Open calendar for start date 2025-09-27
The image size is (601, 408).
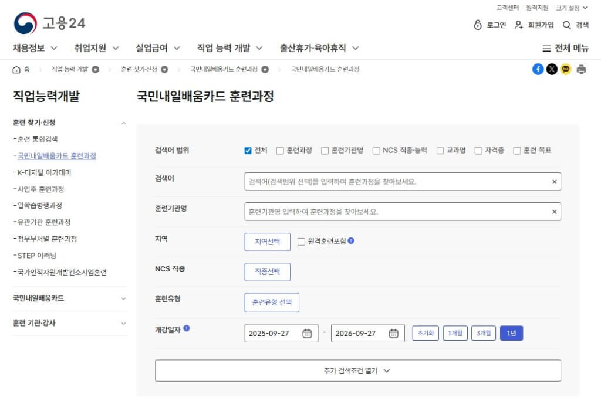coord(307,334)
